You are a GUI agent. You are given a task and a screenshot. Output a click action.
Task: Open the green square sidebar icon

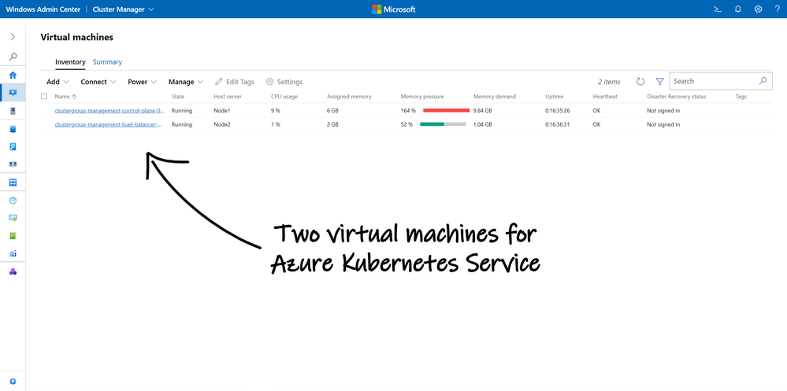[13, 235]
